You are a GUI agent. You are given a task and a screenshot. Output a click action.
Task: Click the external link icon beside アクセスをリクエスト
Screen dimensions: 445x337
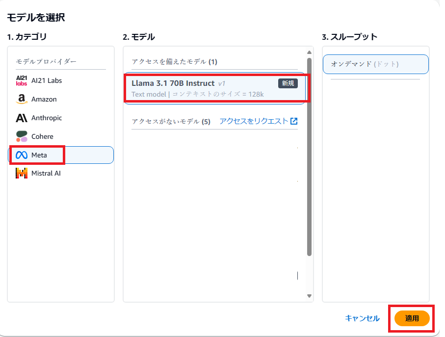294,121
